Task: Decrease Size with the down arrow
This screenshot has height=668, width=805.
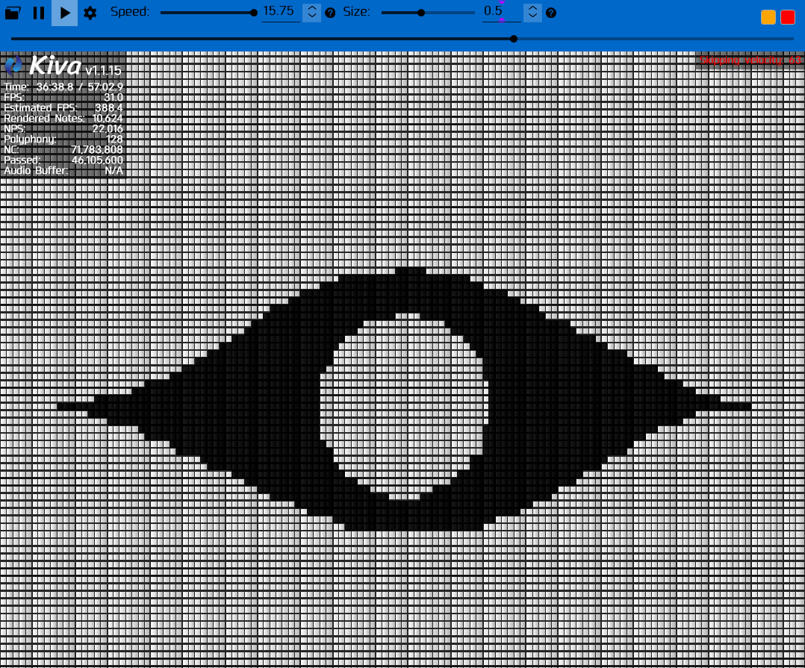Action: pyautogui.click(x=532, y=17)
